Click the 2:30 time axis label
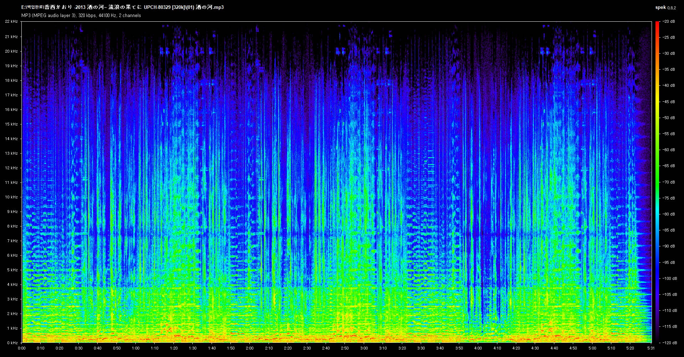The width and height of the screenshot is (684, 357). (307, 348)
